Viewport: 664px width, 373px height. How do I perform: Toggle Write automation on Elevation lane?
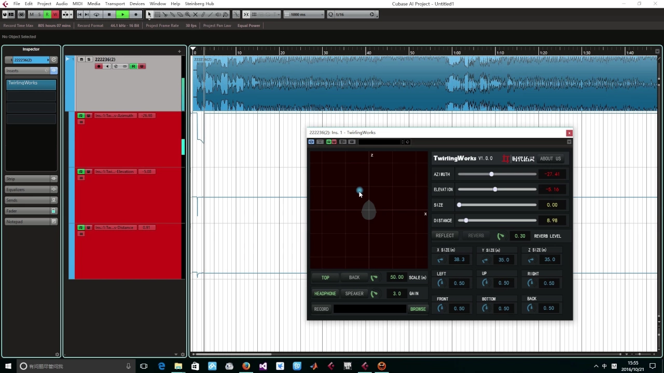(88, 171)
